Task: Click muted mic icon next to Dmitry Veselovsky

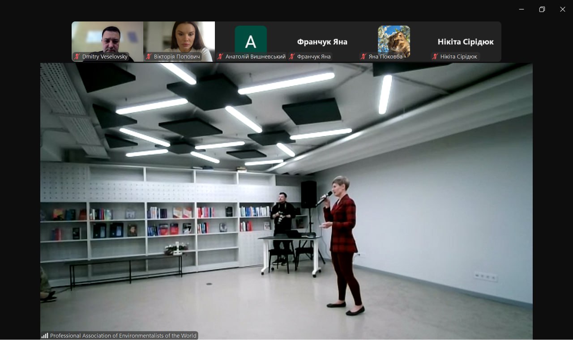Action: [77, 56]
